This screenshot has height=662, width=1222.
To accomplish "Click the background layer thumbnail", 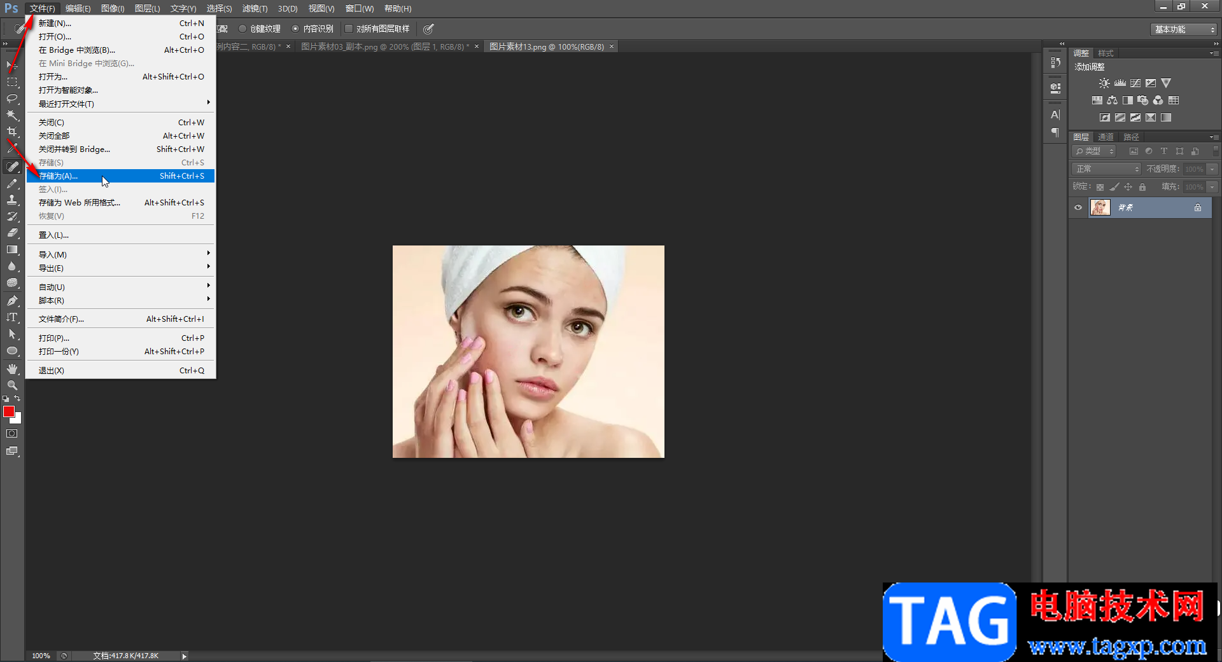I will (x=1100, y=207).
